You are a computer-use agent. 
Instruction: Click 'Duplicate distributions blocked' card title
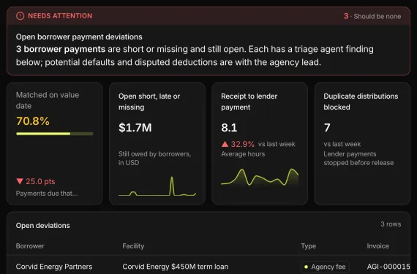coord(361,102)
